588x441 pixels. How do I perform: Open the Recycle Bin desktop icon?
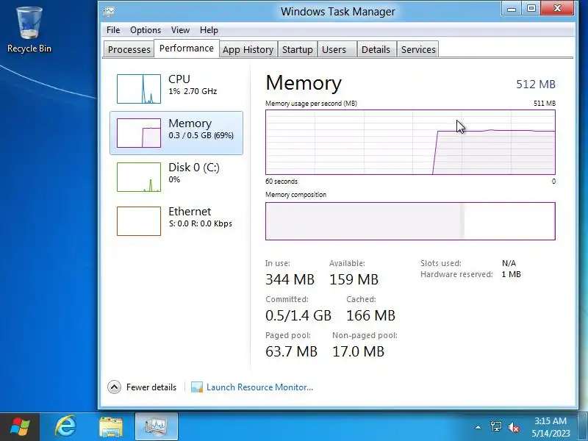point(29,29)
